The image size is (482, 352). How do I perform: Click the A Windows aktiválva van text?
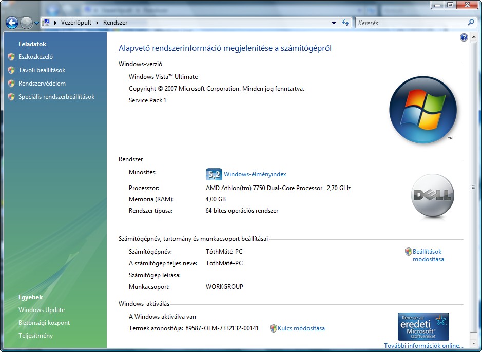pyautogui.click(x=162, y=317)
